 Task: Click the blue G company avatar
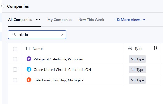tap(29, 70)
